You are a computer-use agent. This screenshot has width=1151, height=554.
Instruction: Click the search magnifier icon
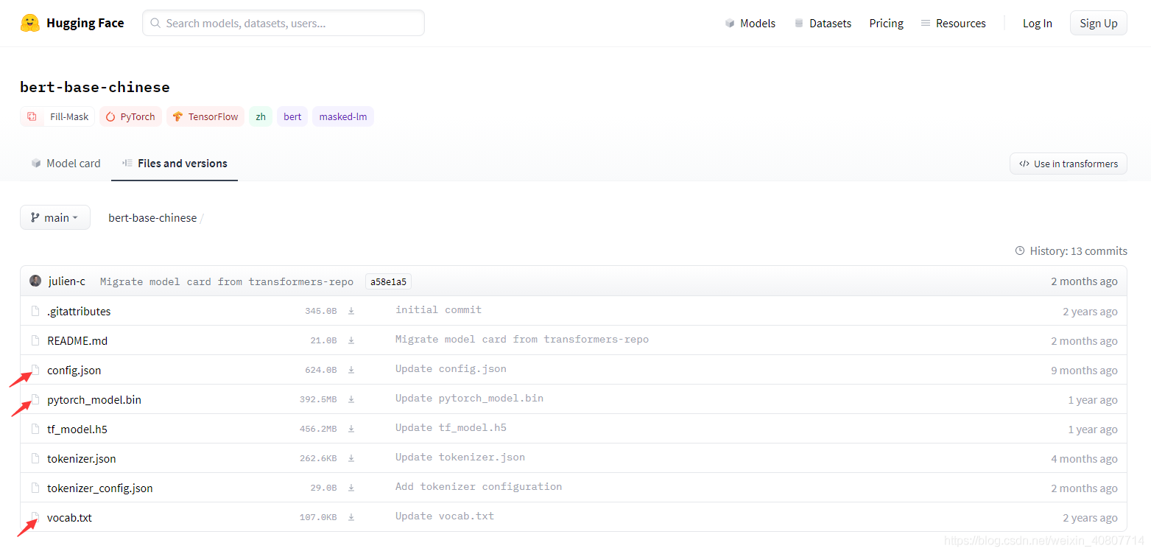pyautogui.click(x=155, y=23)
